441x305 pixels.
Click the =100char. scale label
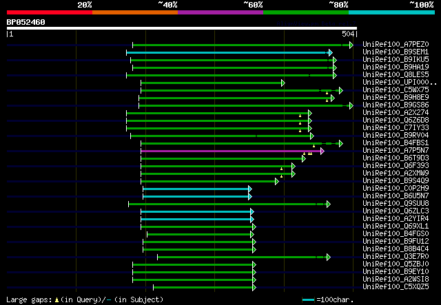335,299
